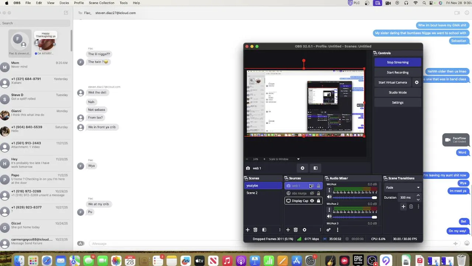472x266 pixels.
Task: Open scene filters icon in Scenes panel
Action: [264, 230]
